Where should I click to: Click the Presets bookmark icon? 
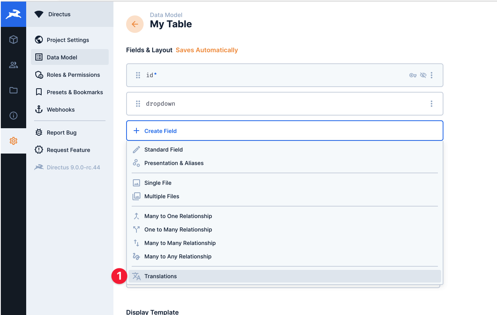pyautogui.click(x=39, y=92)
